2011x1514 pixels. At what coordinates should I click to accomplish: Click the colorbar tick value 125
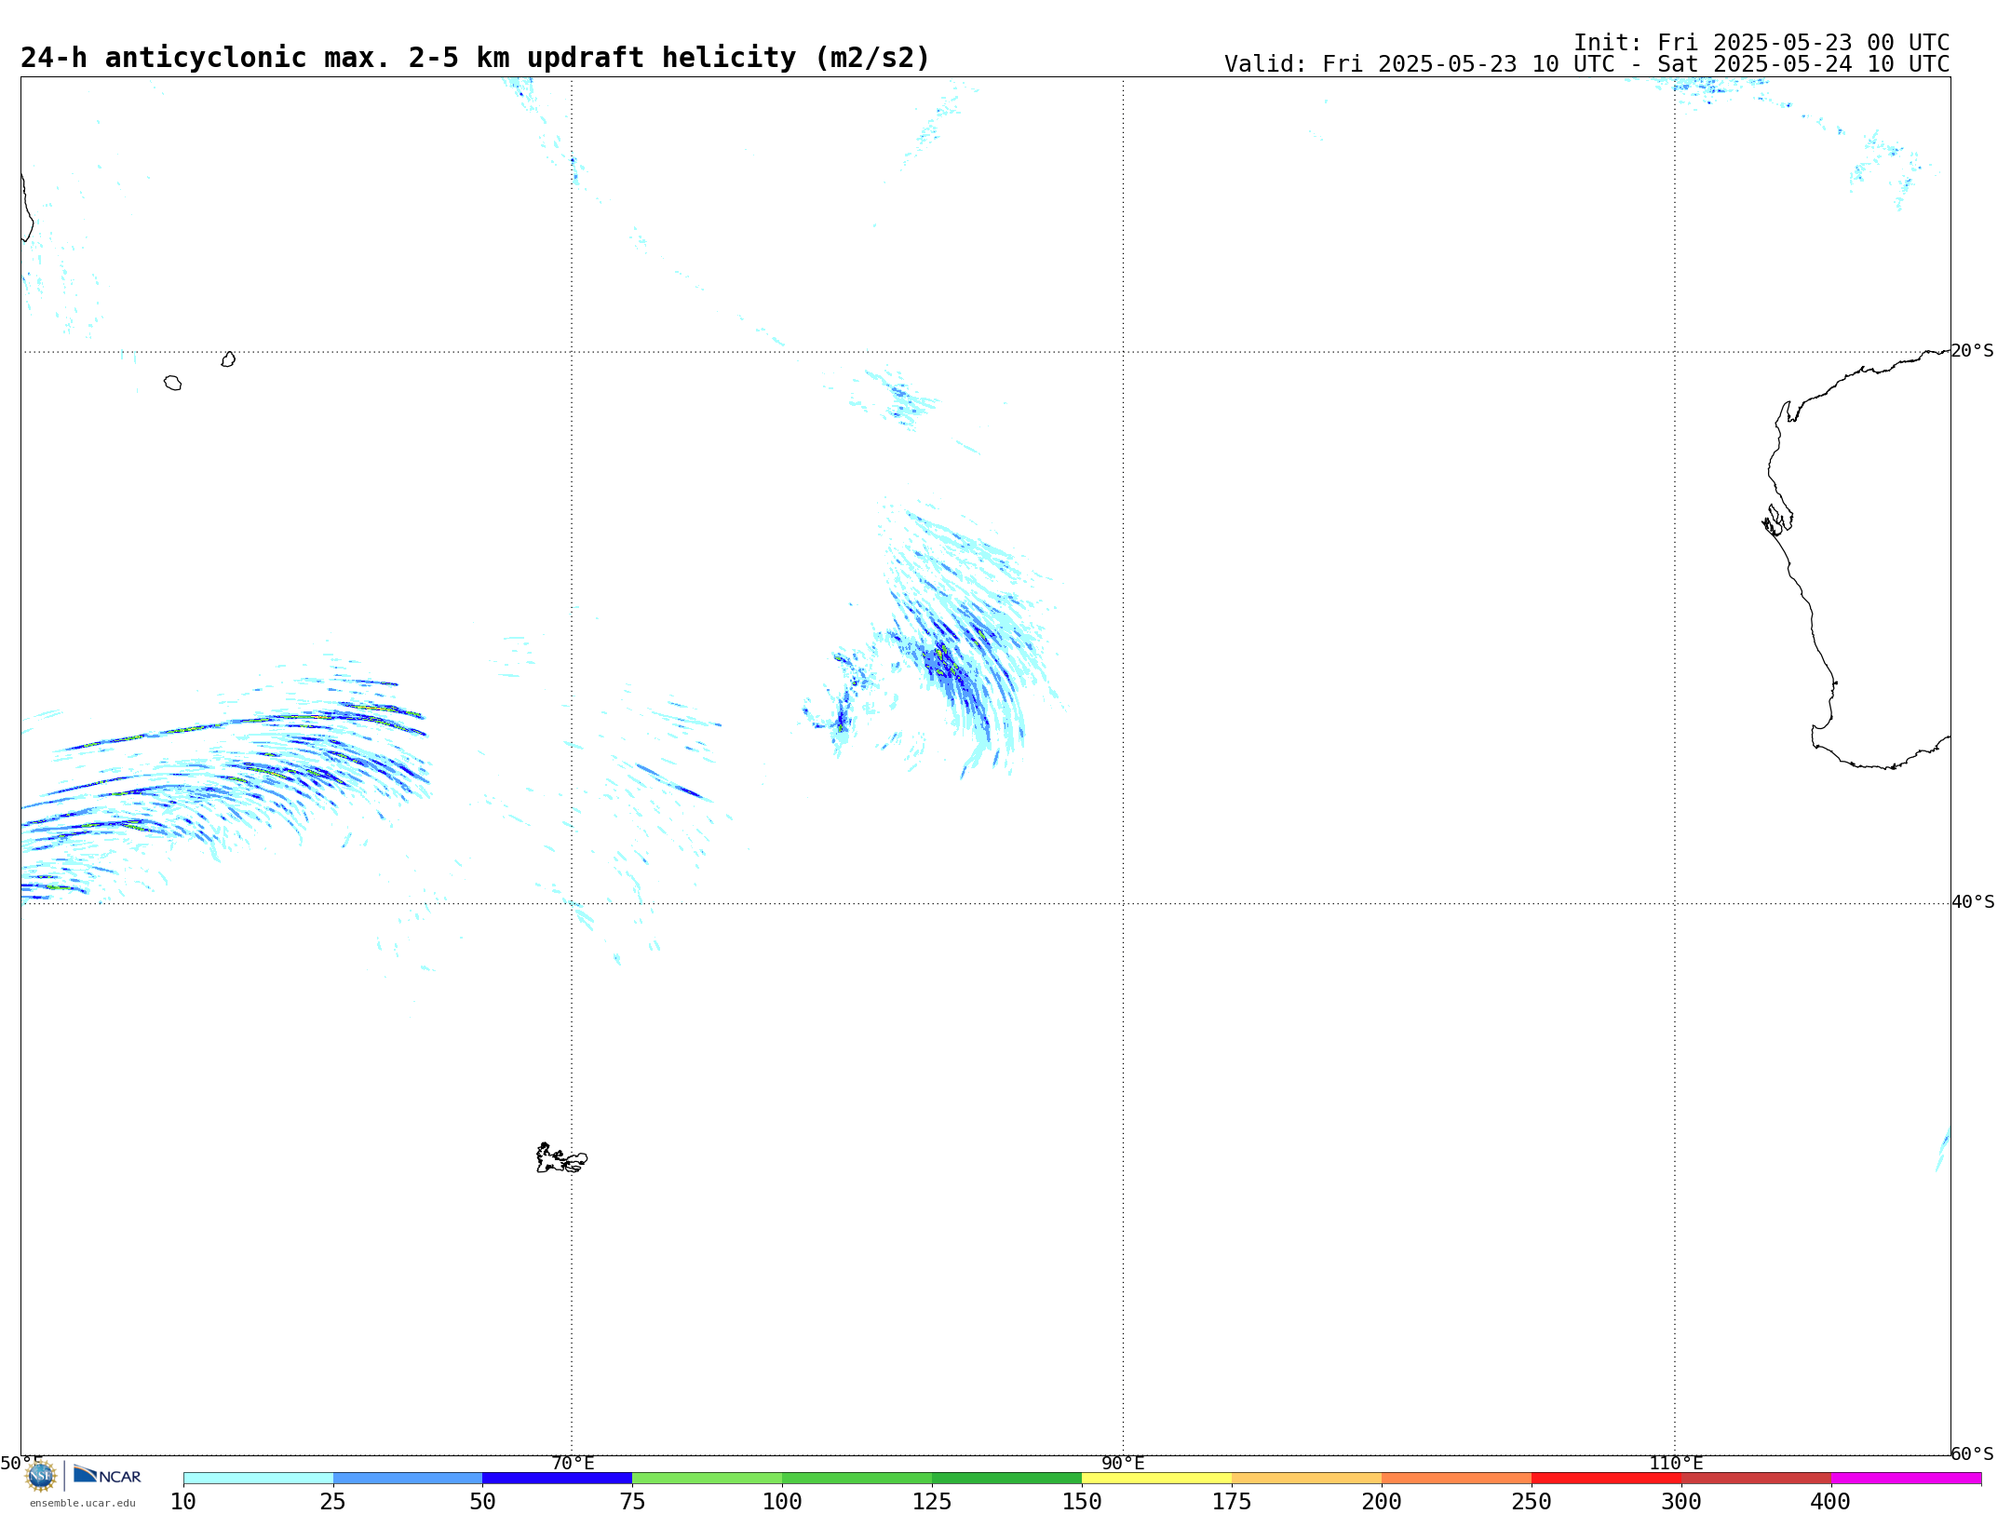932,1501
